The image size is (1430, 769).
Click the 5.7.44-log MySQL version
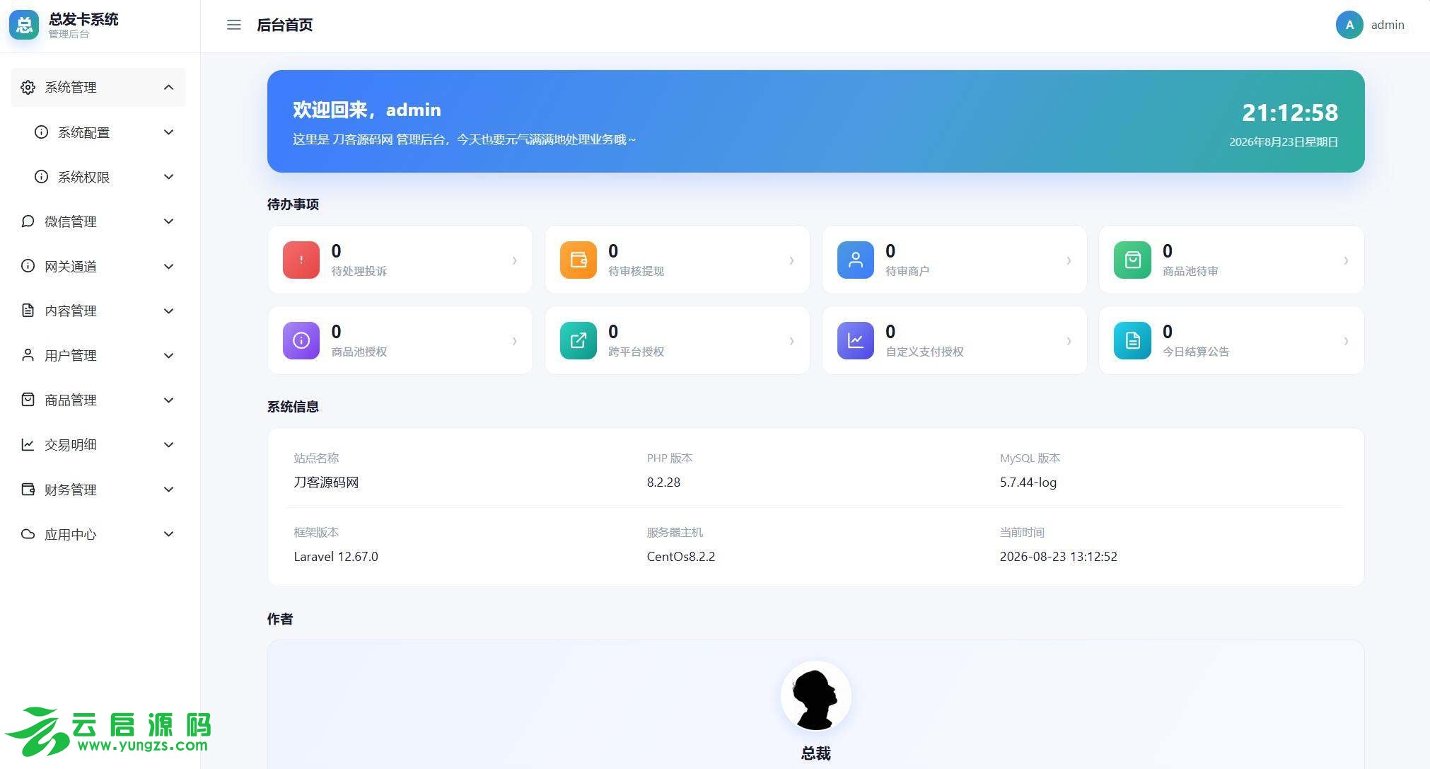coord(1028,482)
